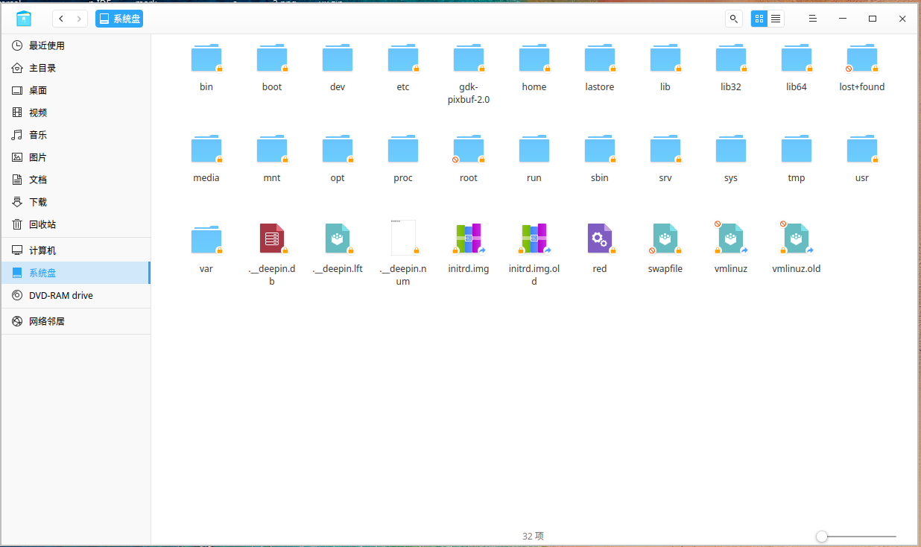The width and height of the screenshot is (921, 547).
Task: Select the initrd.img.old archive
Action: tap(534, 238)
